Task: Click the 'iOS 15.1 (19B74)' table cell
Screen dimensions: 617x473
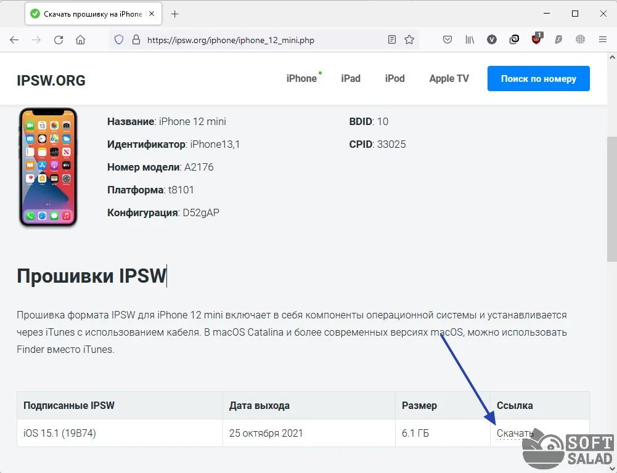Action: pyautogui.click(x=120, y=434)
